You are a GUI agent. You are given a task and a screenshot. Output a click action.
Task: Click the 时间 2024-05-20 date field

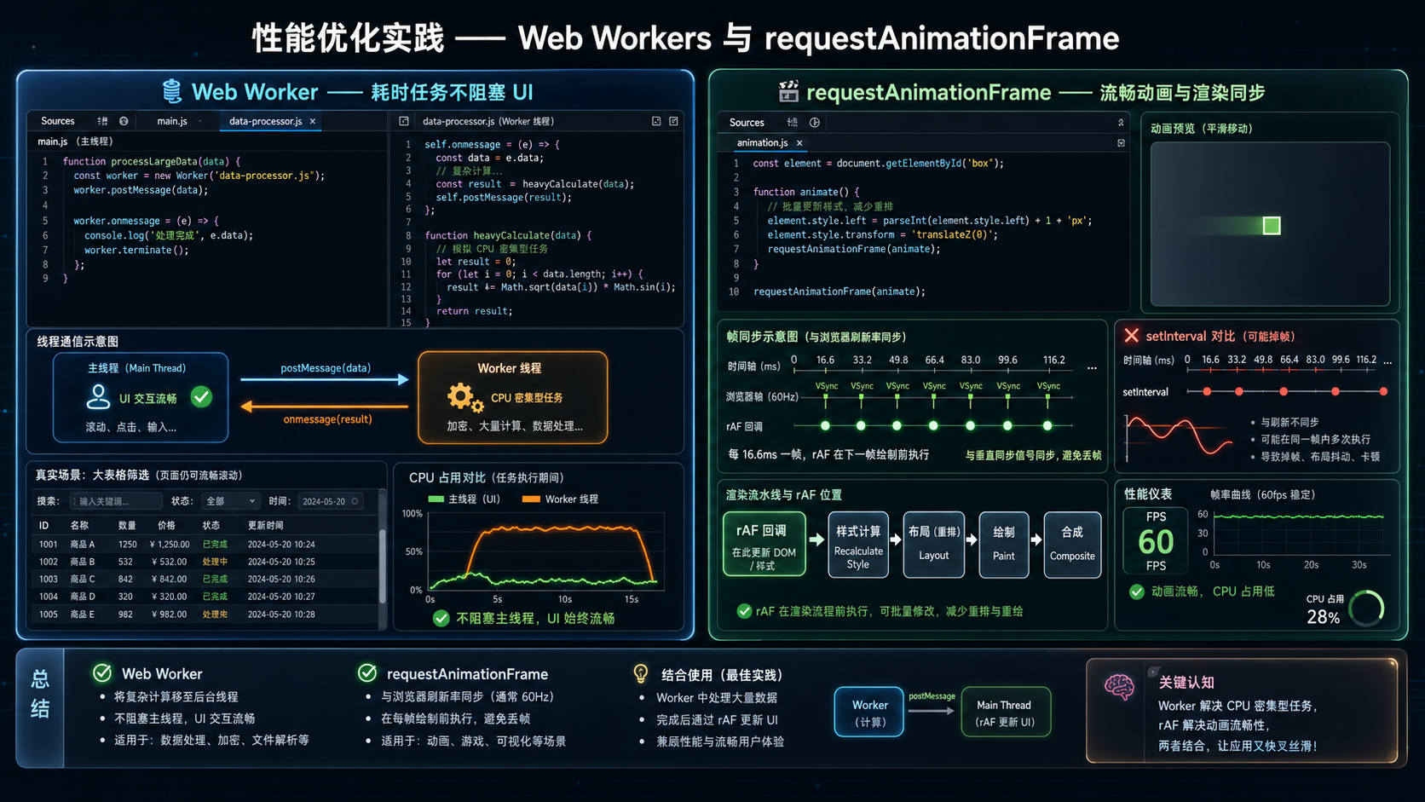pyautogui.click(x=331, y=501)
